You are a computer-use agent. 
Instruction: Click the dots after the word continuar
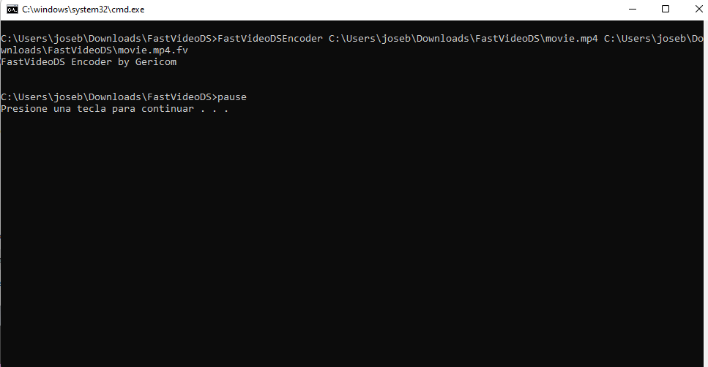(215, 110)
